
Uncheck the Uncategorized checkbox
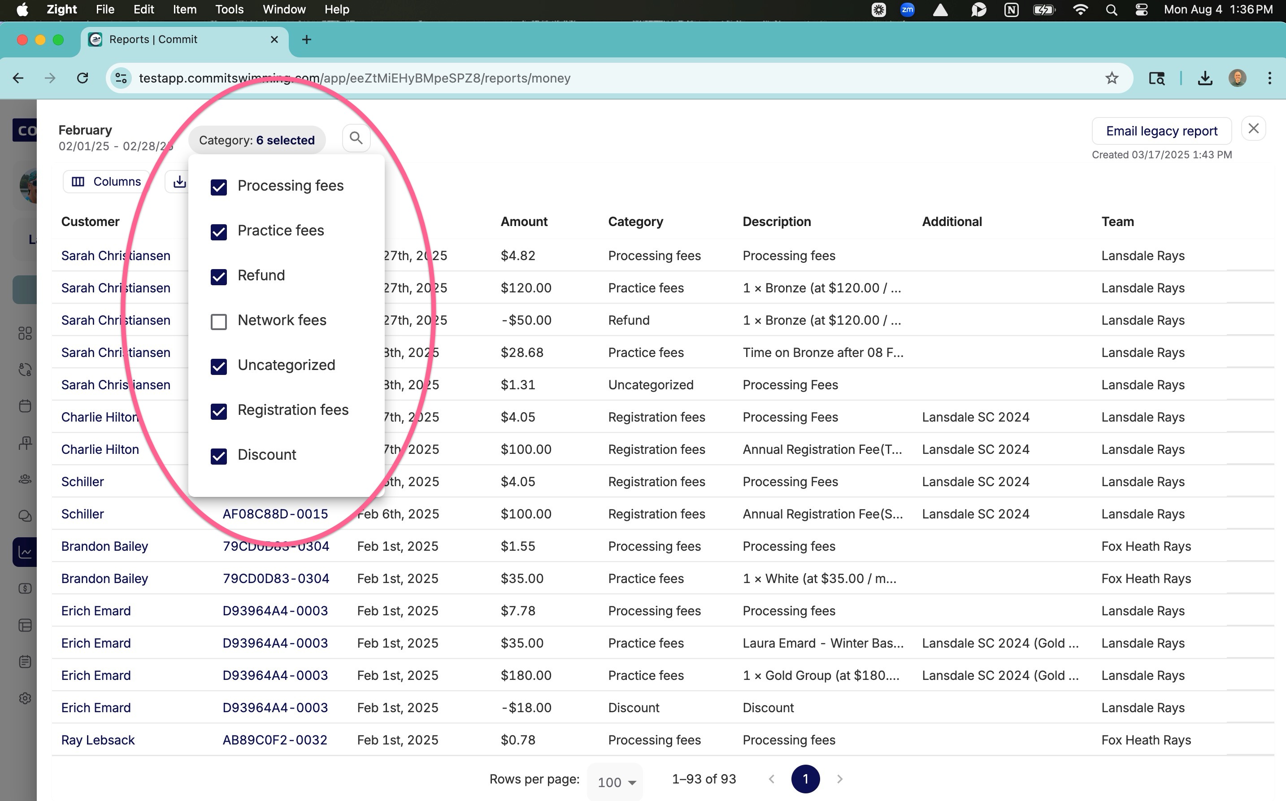click(219, 366)
